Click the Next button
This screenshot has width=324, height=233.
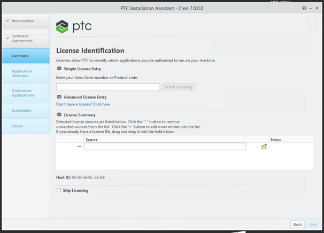click(313, 224)
